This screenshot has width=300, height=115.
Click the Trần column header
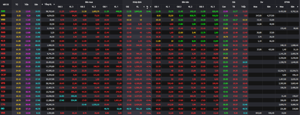[26, 4]
